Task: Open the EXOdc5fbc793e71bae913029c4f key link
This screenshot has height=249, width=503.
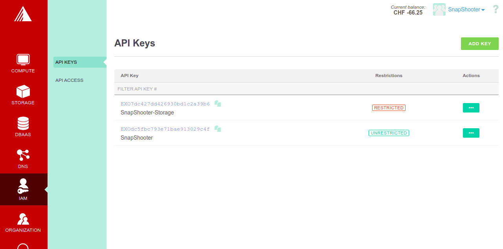Action: (165, 129)
